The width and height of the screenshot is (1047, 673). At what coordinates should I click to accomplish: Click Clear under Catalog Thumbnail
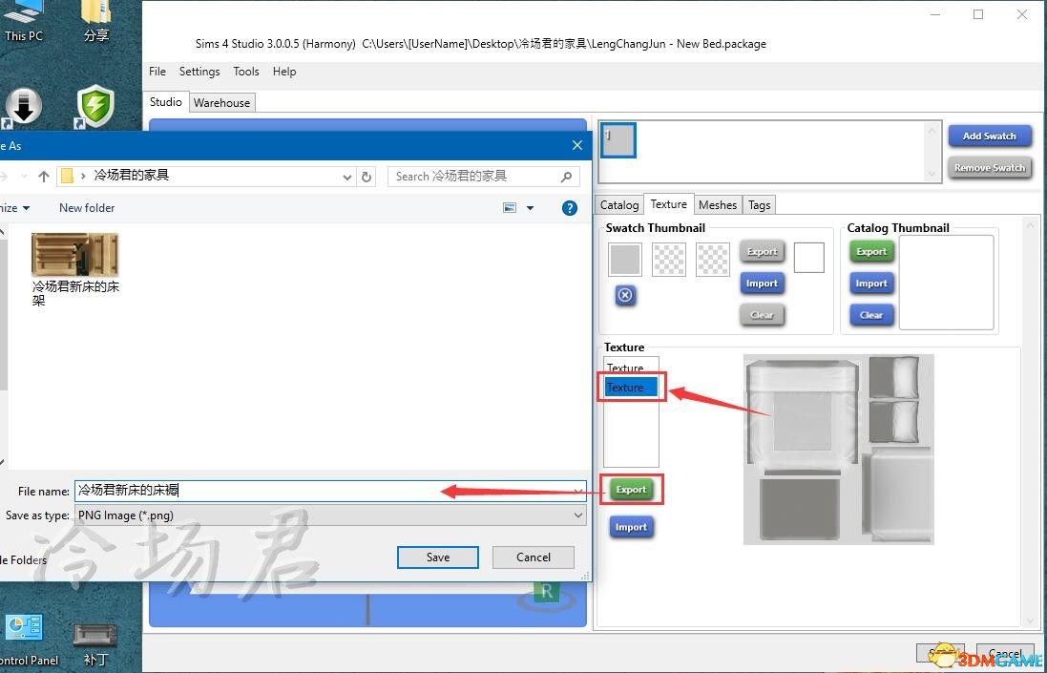871,314
